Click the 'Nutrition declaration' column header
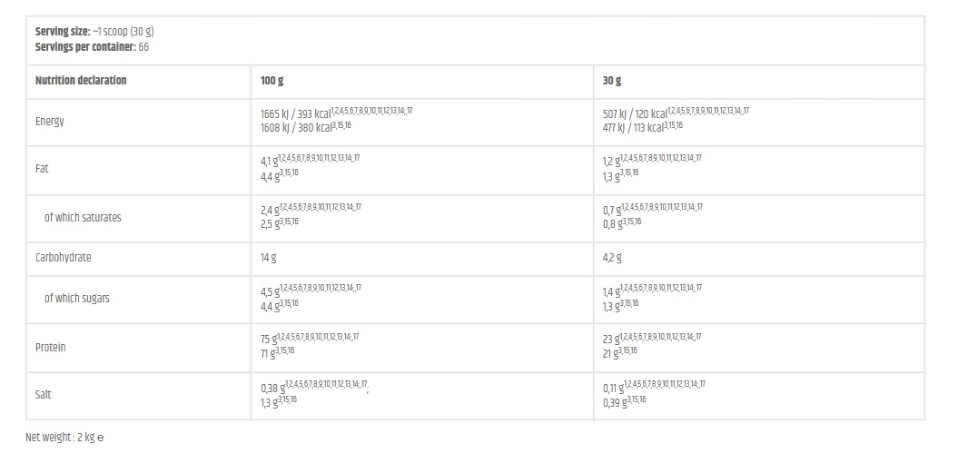The width and height of the screenshot is (958, 473). pyautogui.click(x=81, y=81)
